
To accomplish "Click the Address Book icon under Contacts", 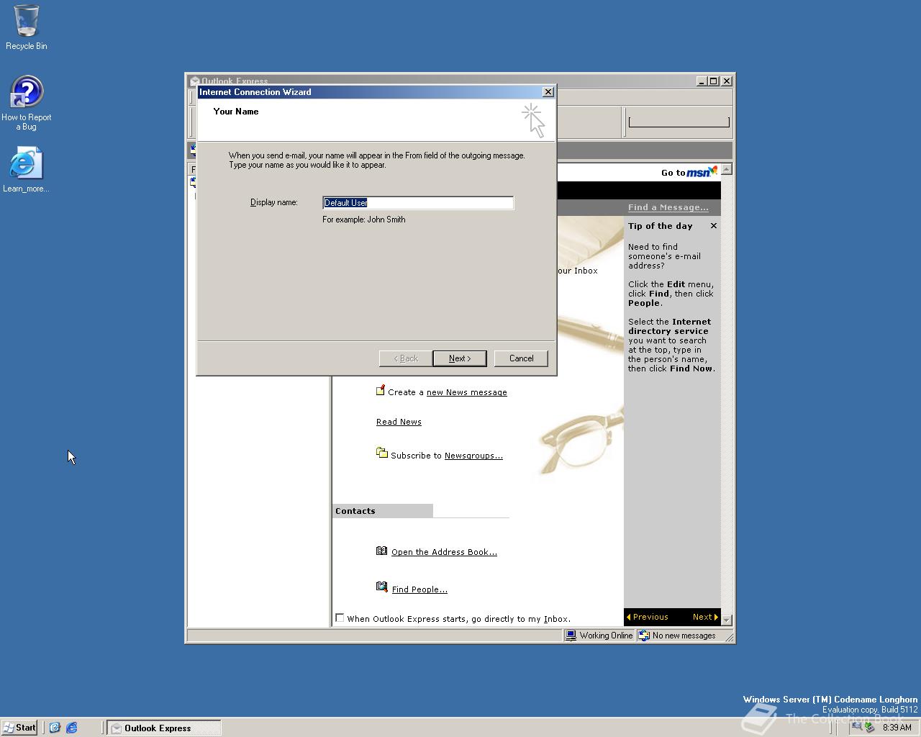I will tap(381, 551).
